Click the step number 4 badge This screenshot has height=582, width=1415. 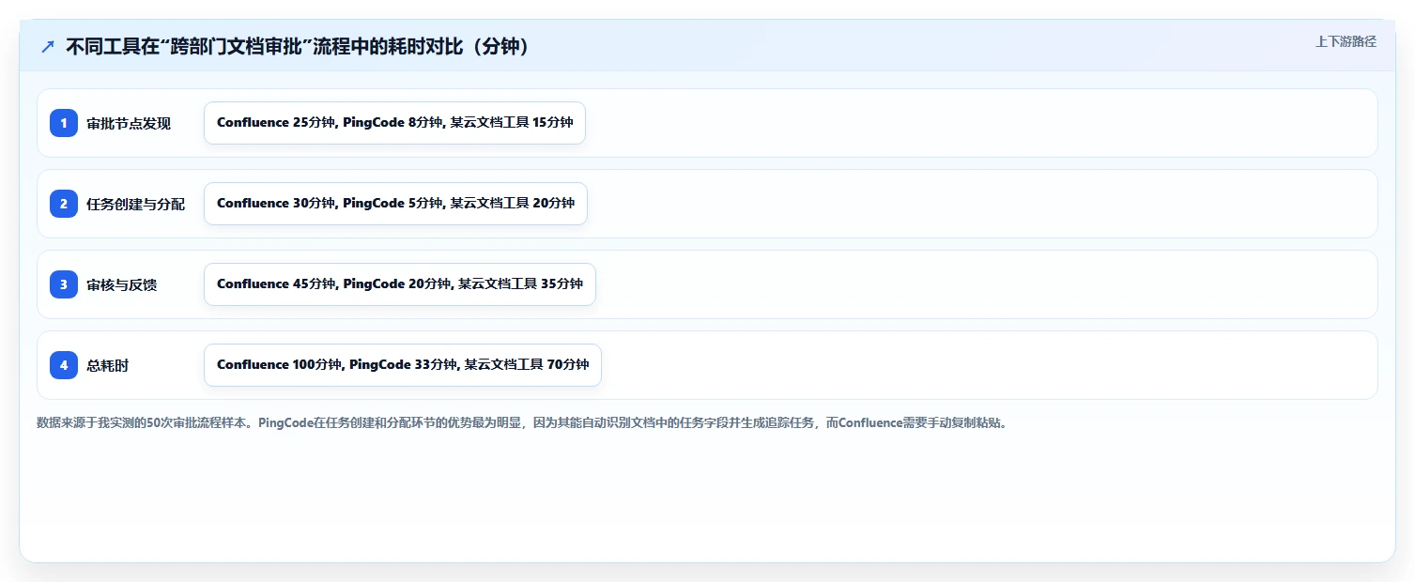click(x=64, y=365)
